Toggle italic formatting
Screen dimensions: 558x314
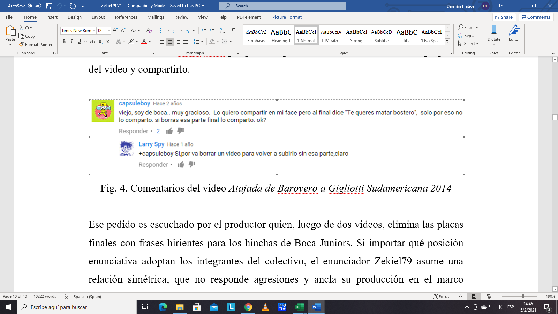[72, 42]
